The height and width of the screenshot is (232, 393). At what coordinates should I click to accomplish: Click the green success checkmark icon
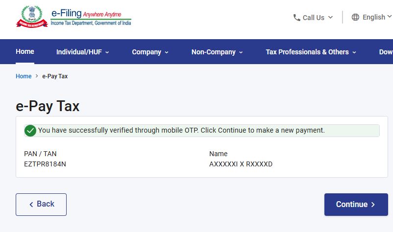click(30, 130)
